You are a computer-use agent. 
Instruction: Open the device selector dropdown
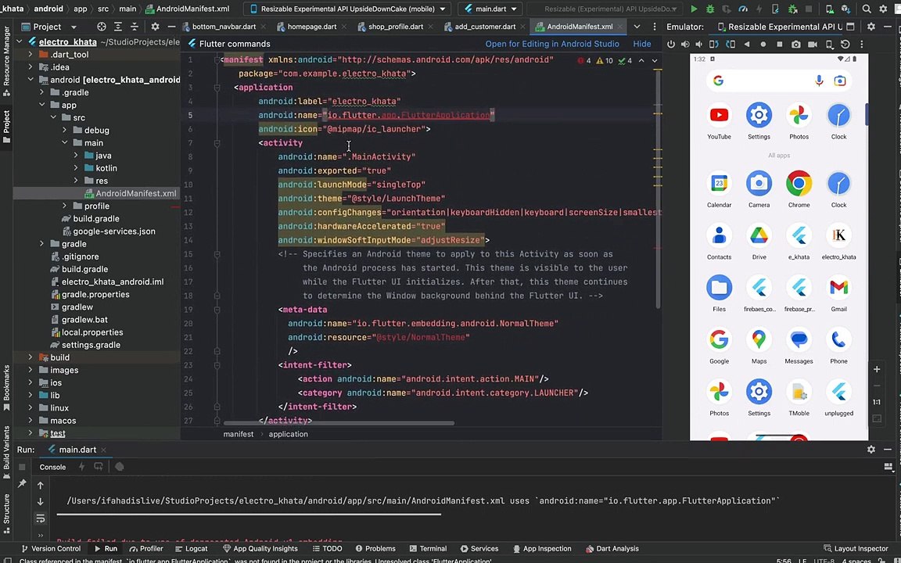click(x=347, y=9)
